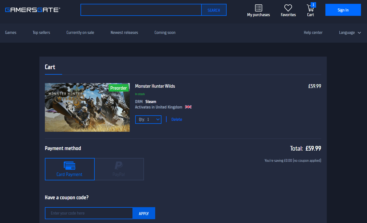The width and height of the screenshot is (367, 223).
Task: View Newest releases section
Action: [124, 33]
